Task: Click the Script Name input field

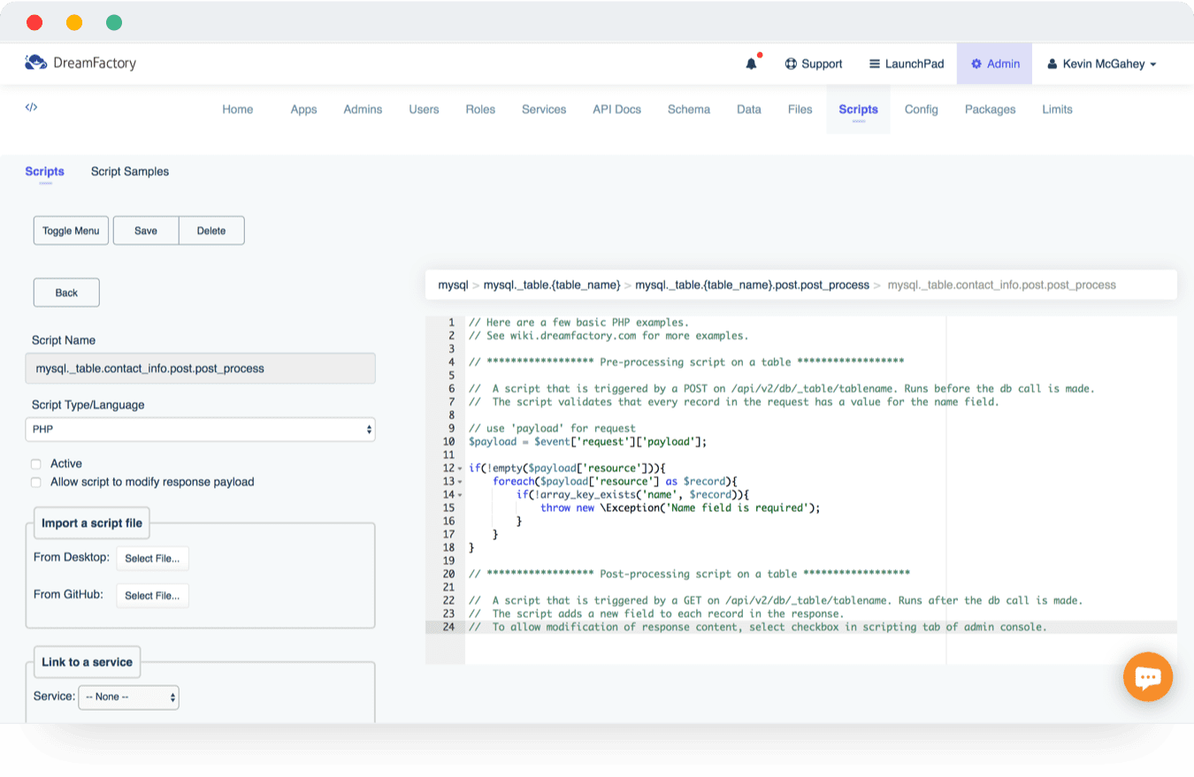Action: click(200, 369)
